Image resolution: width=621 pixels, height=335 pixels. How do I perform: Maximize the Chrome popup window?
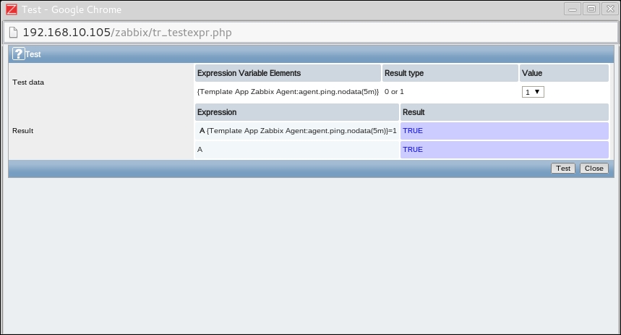coord(591,9)
